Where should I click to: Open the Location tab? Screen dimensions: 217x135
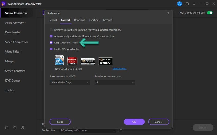tap(94, 20)
